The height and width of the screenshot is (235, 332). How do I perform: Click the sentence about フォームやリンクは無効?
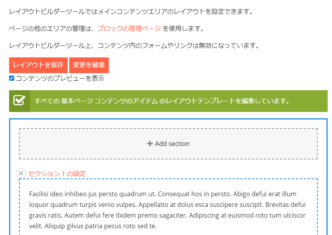[x=134, y=45]
